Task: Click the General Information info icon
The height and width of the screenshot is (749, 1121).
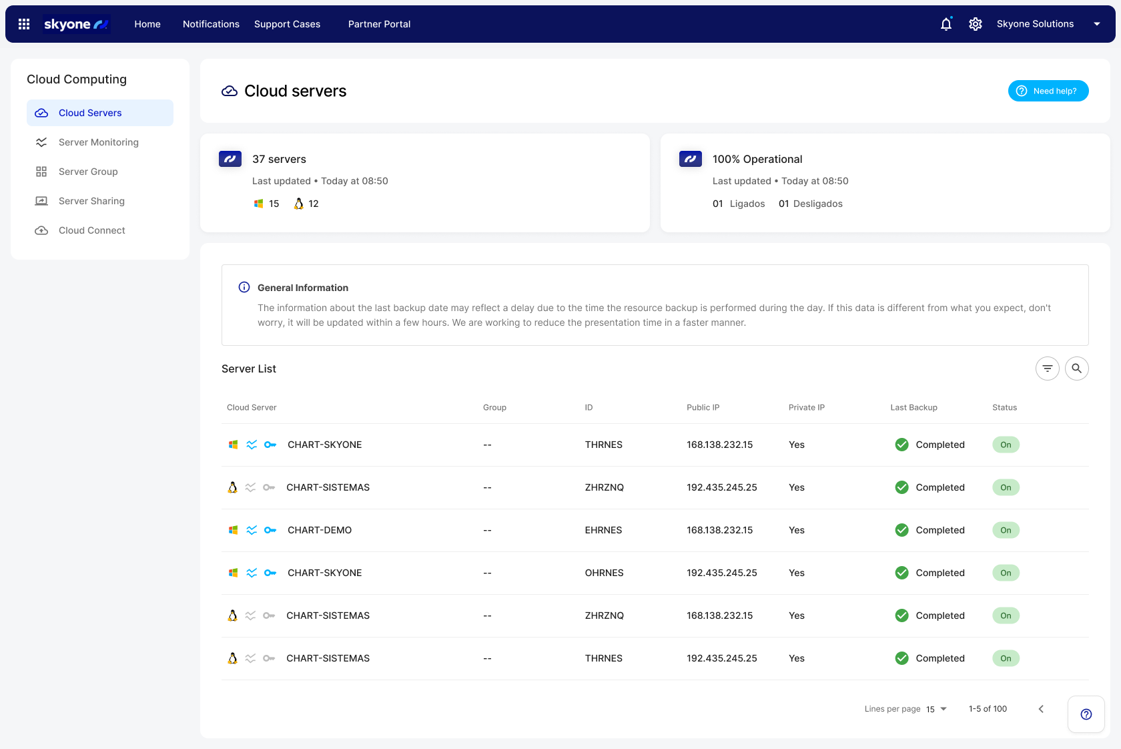Action: (x=244, y=287)
